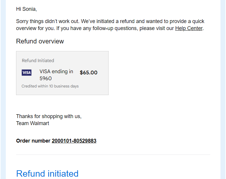Viewport: 226px width, 179px height.
Task: Click the Refund overview heading
Action: point(40,41)
